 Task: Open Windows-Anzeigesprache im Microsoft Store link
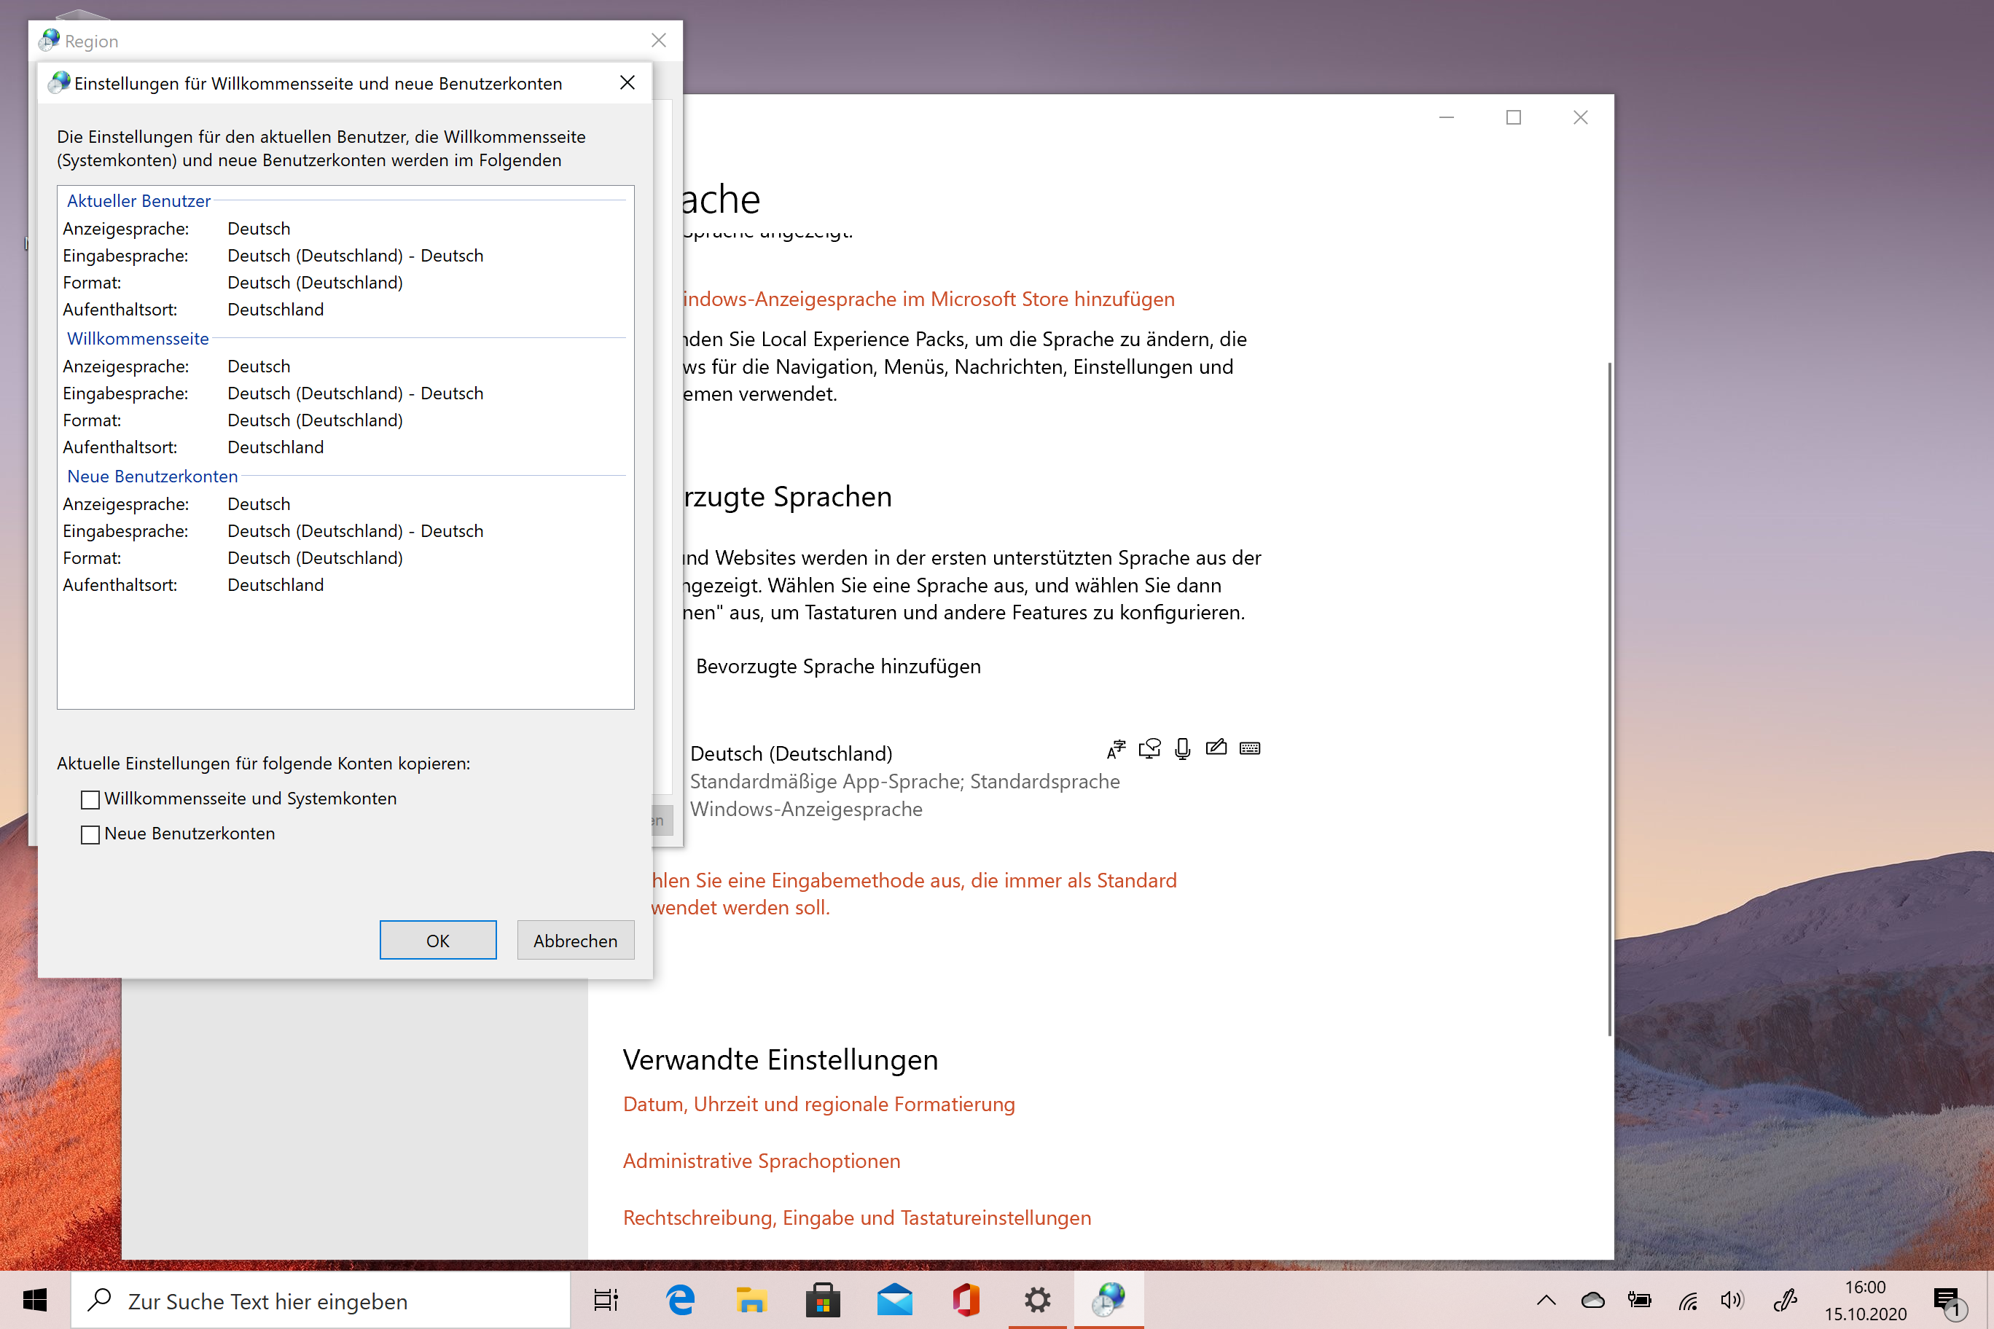[929, 298]
